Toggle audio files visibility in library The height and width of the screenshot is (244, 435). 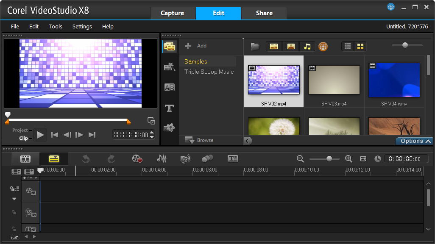tap(307, 46)
